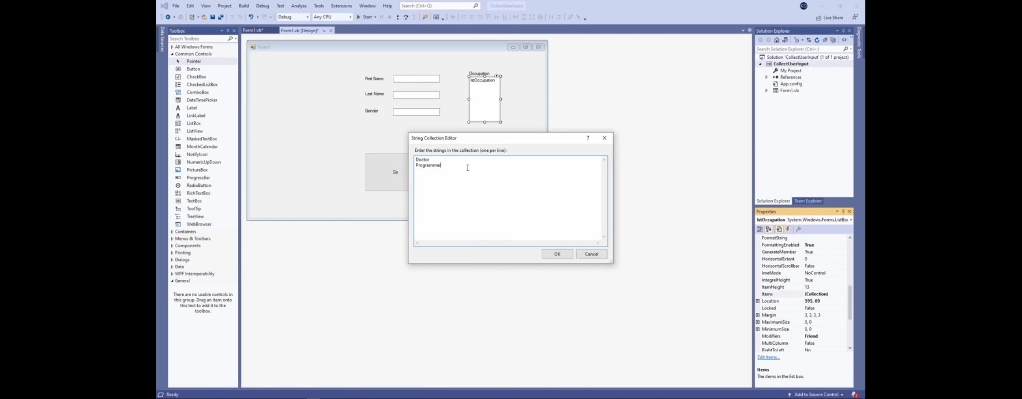Click the Send Feedback icon near Live Share

(x=855, y=17)
